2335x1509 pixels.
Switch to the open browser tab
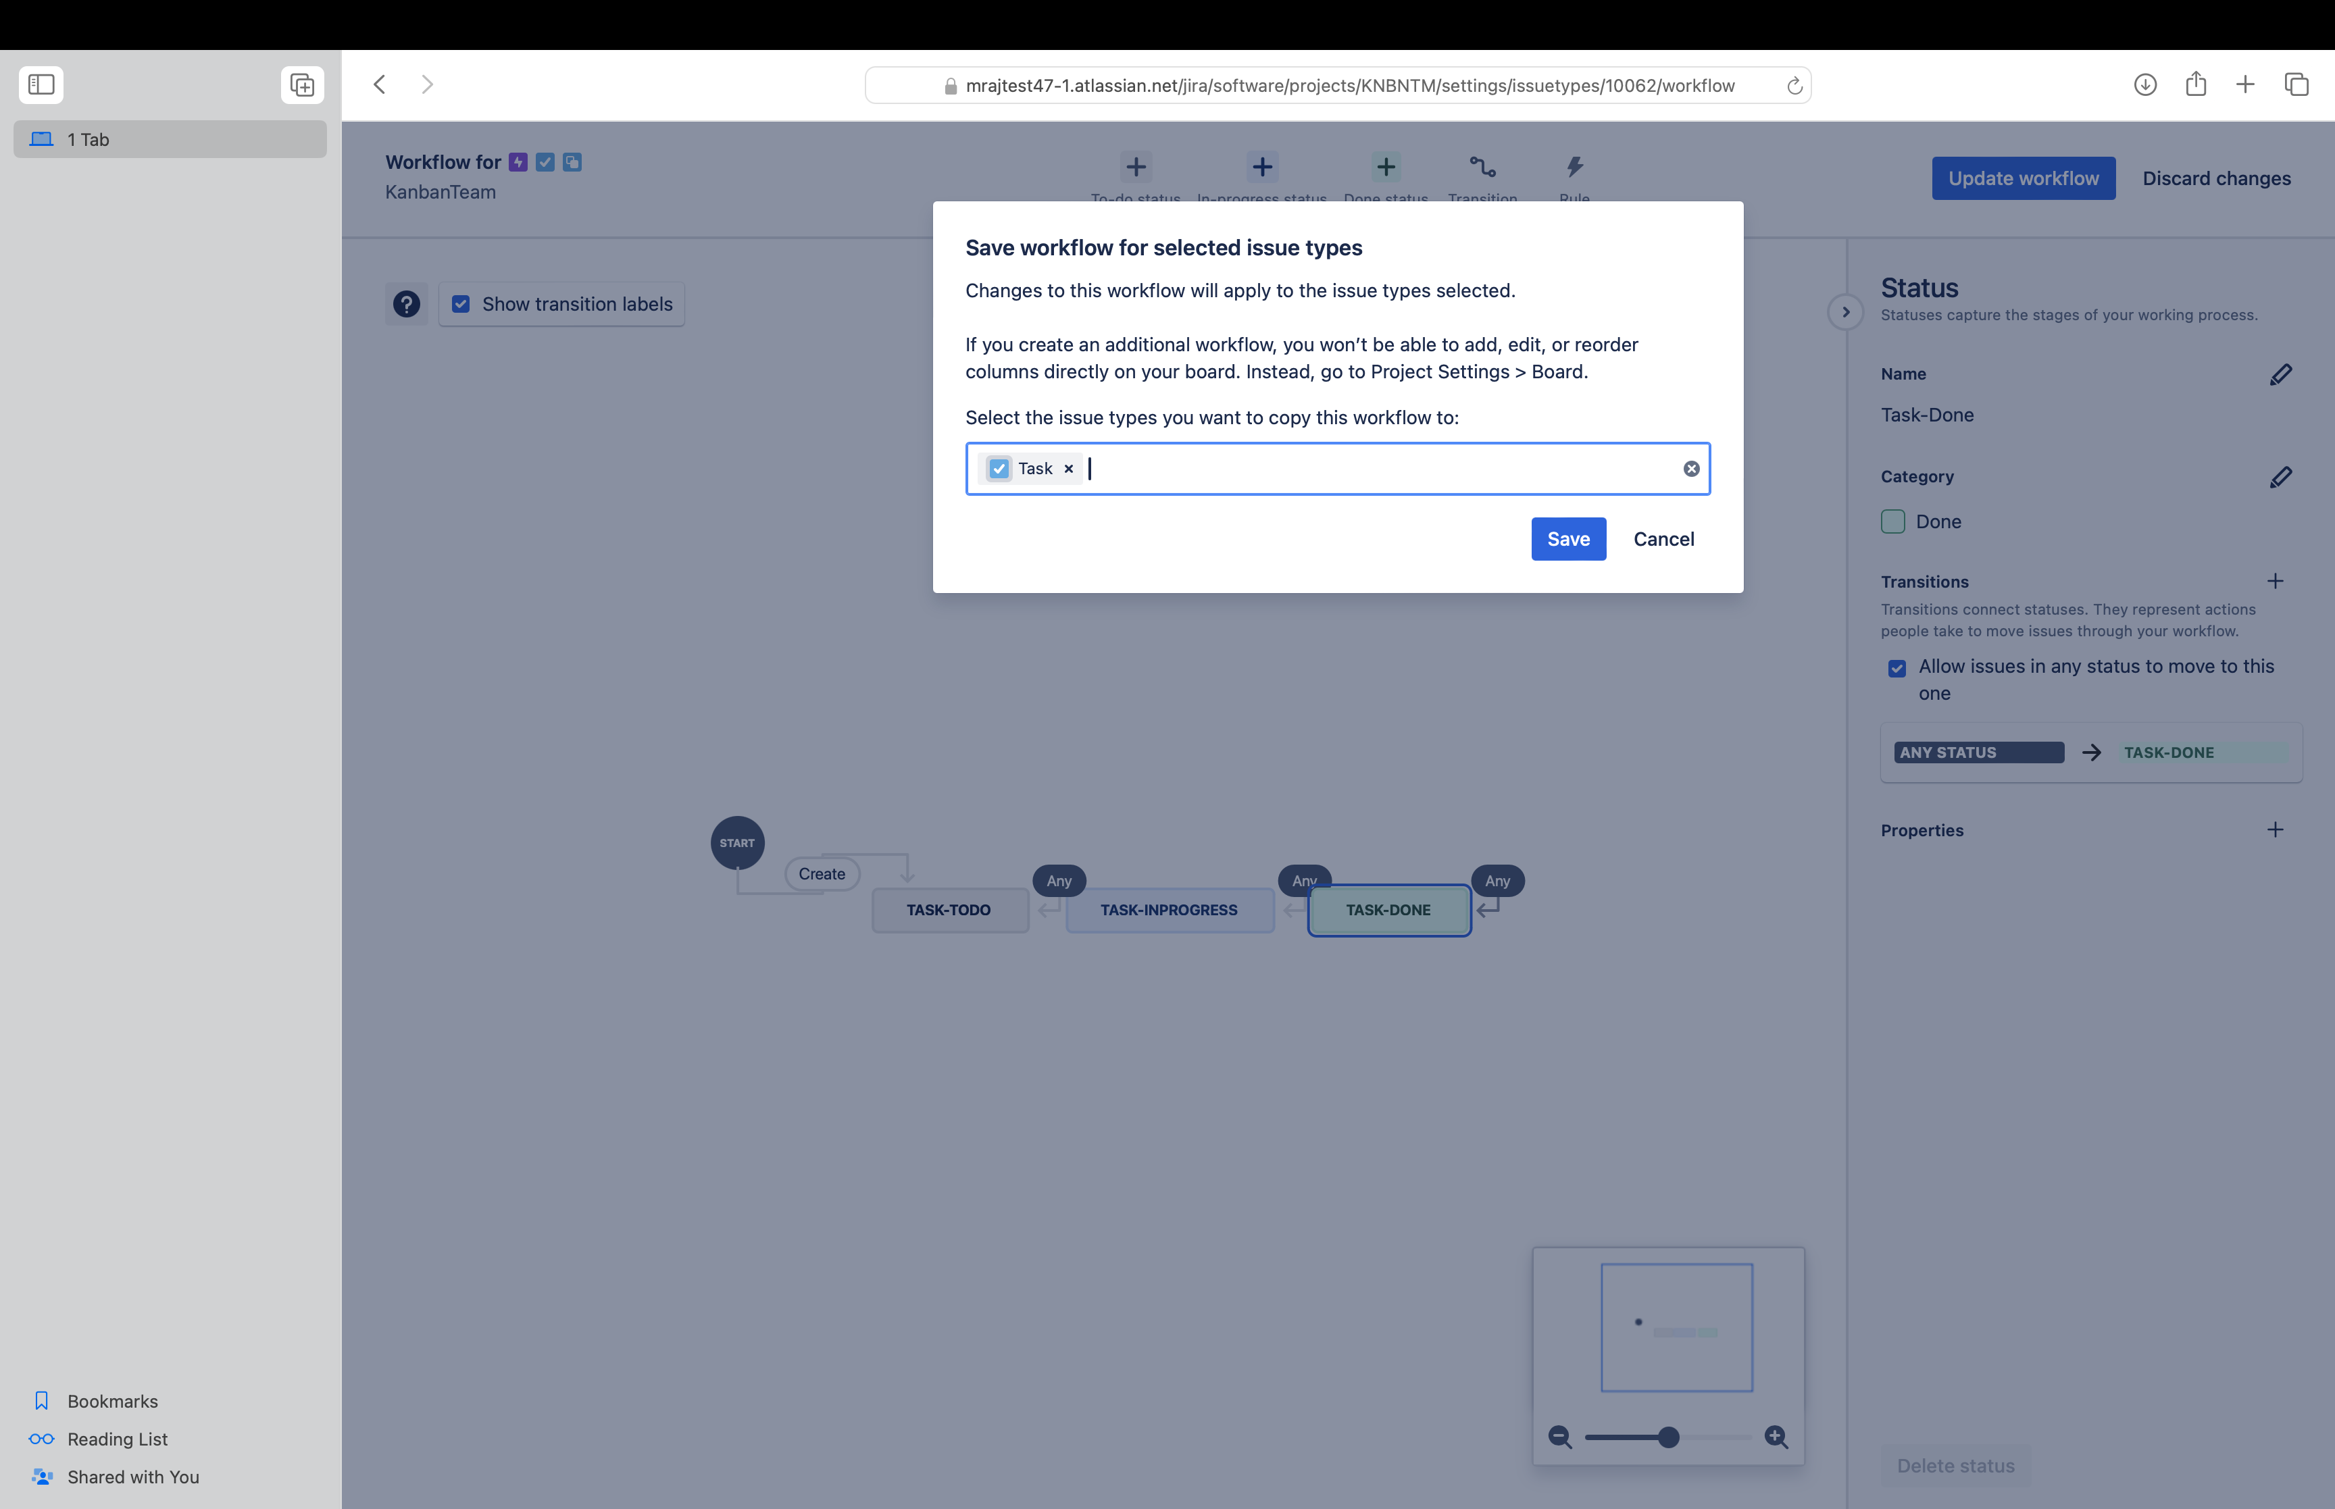click(170, 139)
